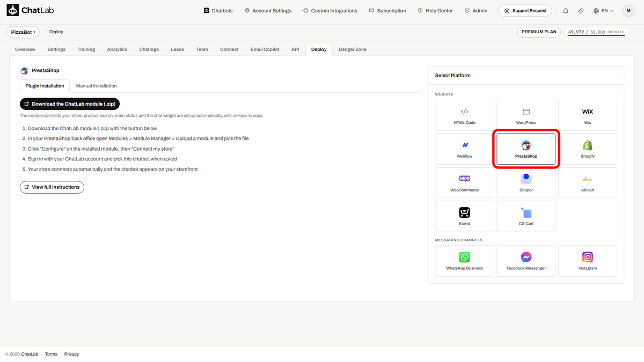
Task: Click the Support Request button
Action: click(525, 11)
